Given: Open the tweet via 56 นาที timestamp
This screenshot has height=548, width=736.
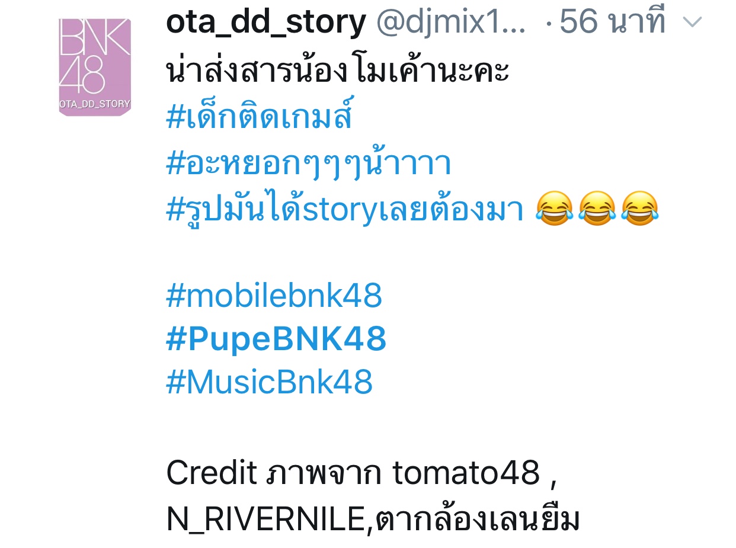Looking at the screenshot, I should (x=612, y=23).
